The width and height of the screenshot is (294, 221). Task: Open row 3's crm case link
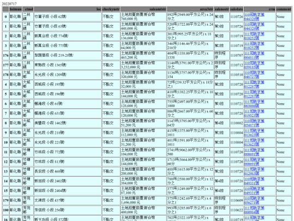[x=254, y=46]
